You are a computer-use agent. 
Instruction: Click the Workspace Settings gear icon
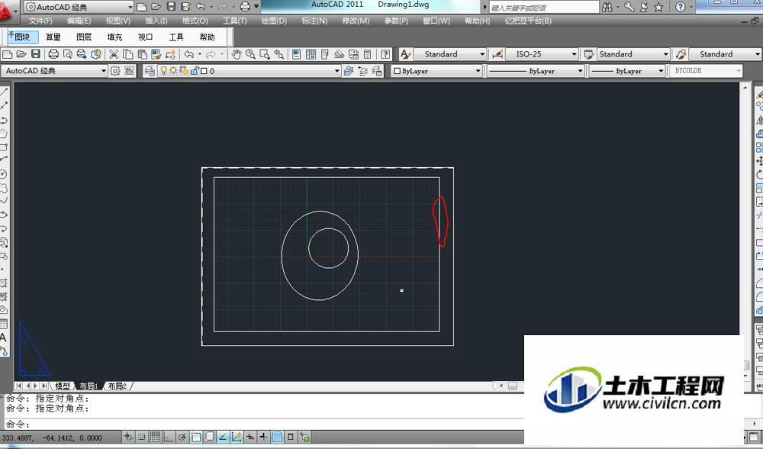[115, 71]
